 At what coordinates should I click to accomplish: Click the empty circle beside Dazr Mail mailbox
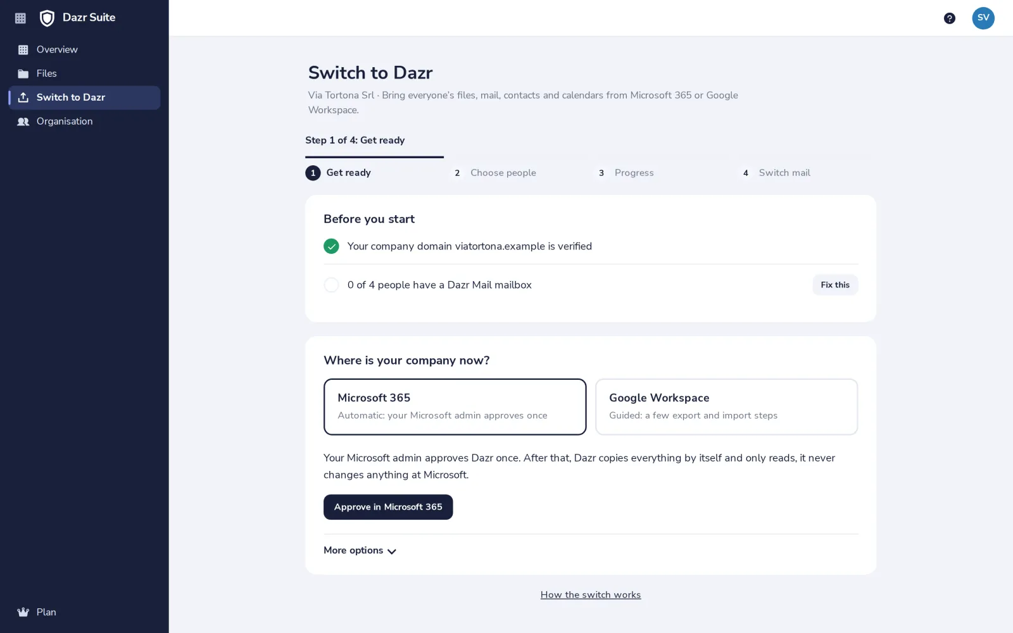(x=331, y=285)
